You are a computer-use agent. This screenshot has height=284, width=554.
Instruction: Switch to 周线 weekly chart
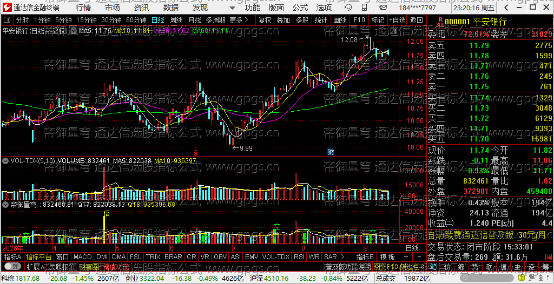176,20
